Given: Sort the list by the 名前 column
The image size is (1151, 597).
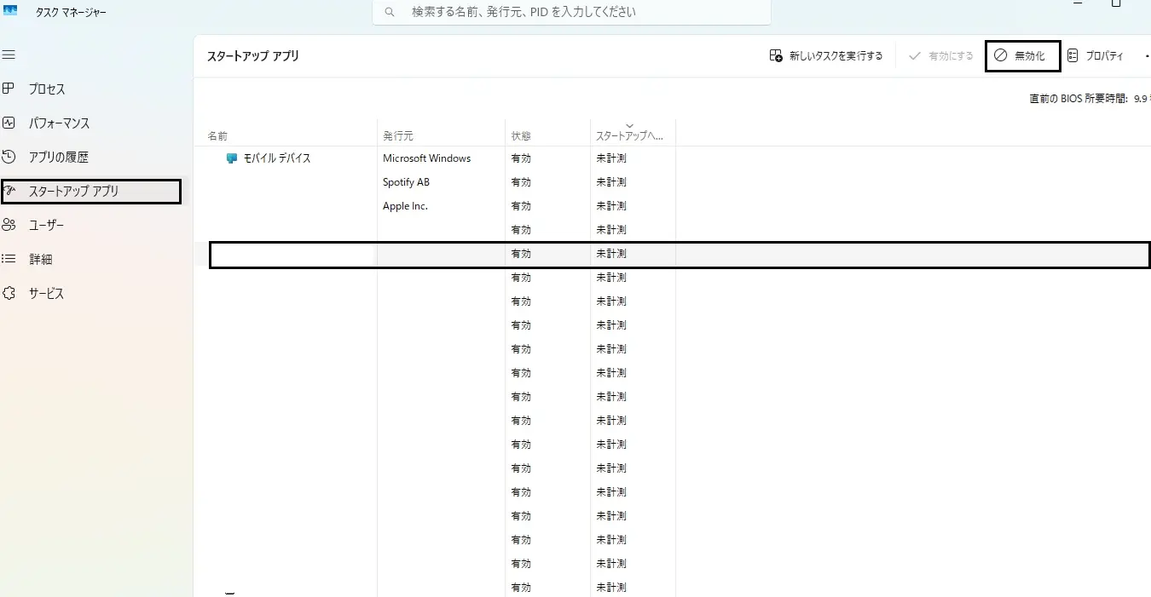Looking at the screenshot, I should [x=217, y=136].
